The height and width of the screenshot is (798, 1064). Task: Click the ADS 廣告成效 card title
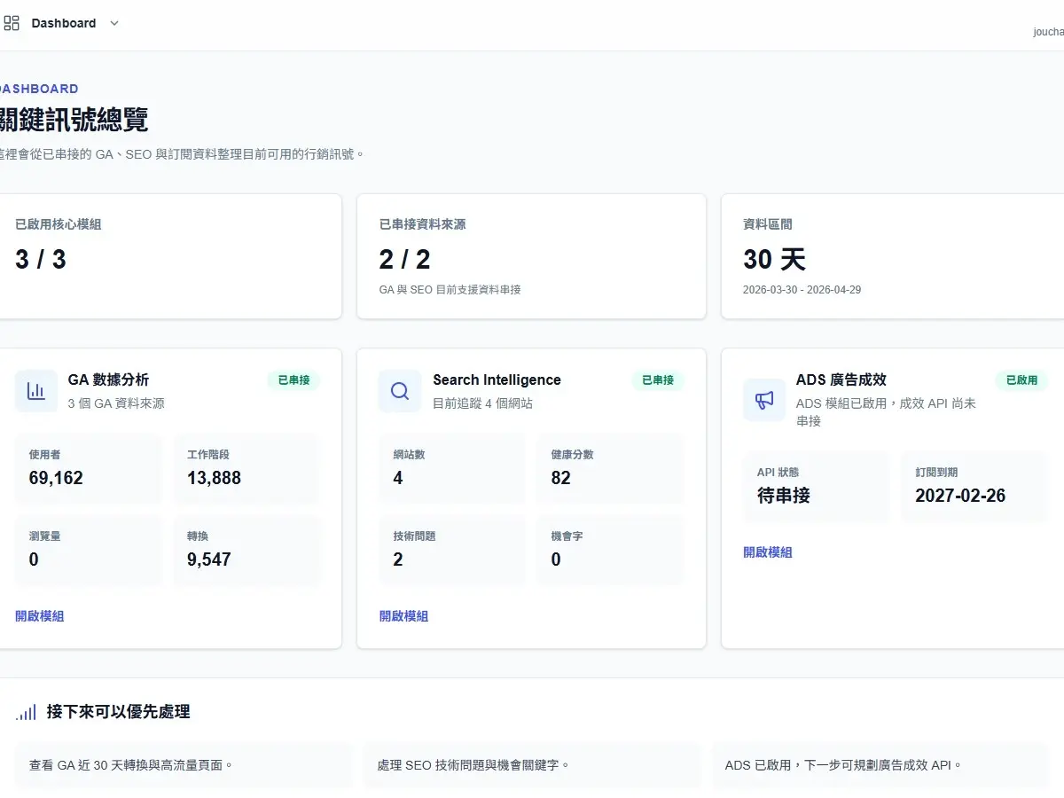841,380
